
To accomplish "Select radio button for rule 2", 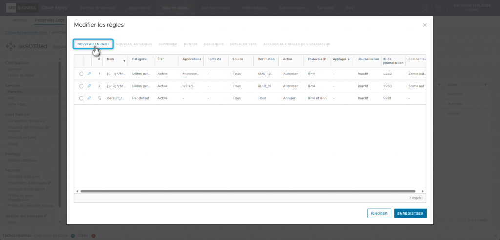I will tap(81, 86).
